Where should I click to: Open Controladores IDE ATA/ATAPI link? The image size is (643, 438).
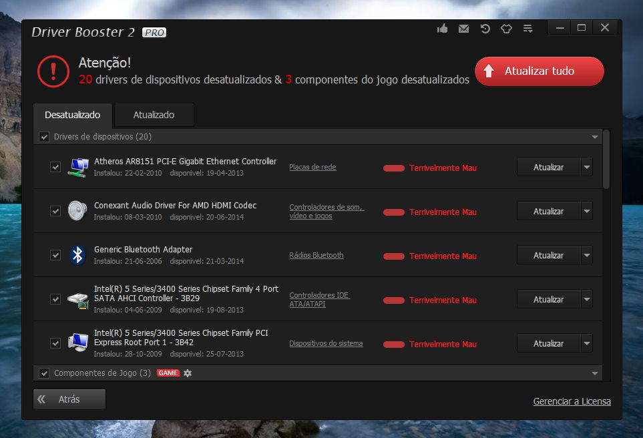pos(319,299)
